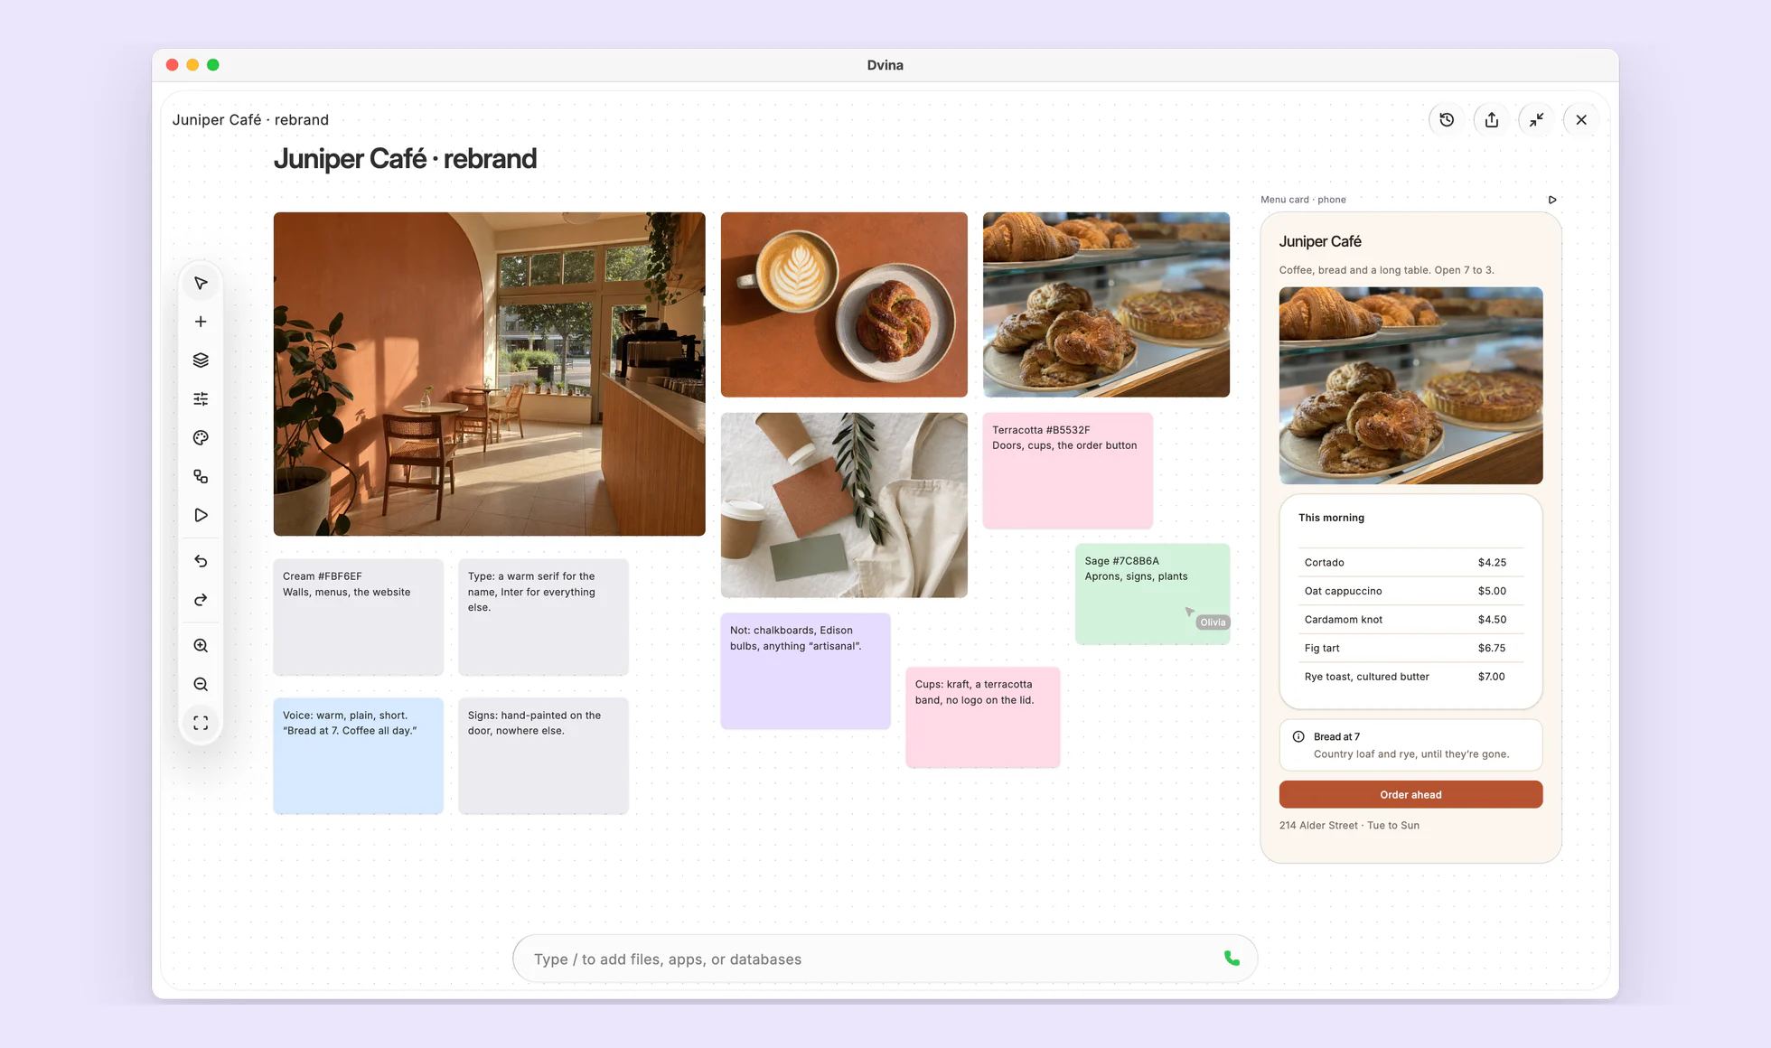
Task: Click the Menu card · phone label
Action: [1303, 200]
